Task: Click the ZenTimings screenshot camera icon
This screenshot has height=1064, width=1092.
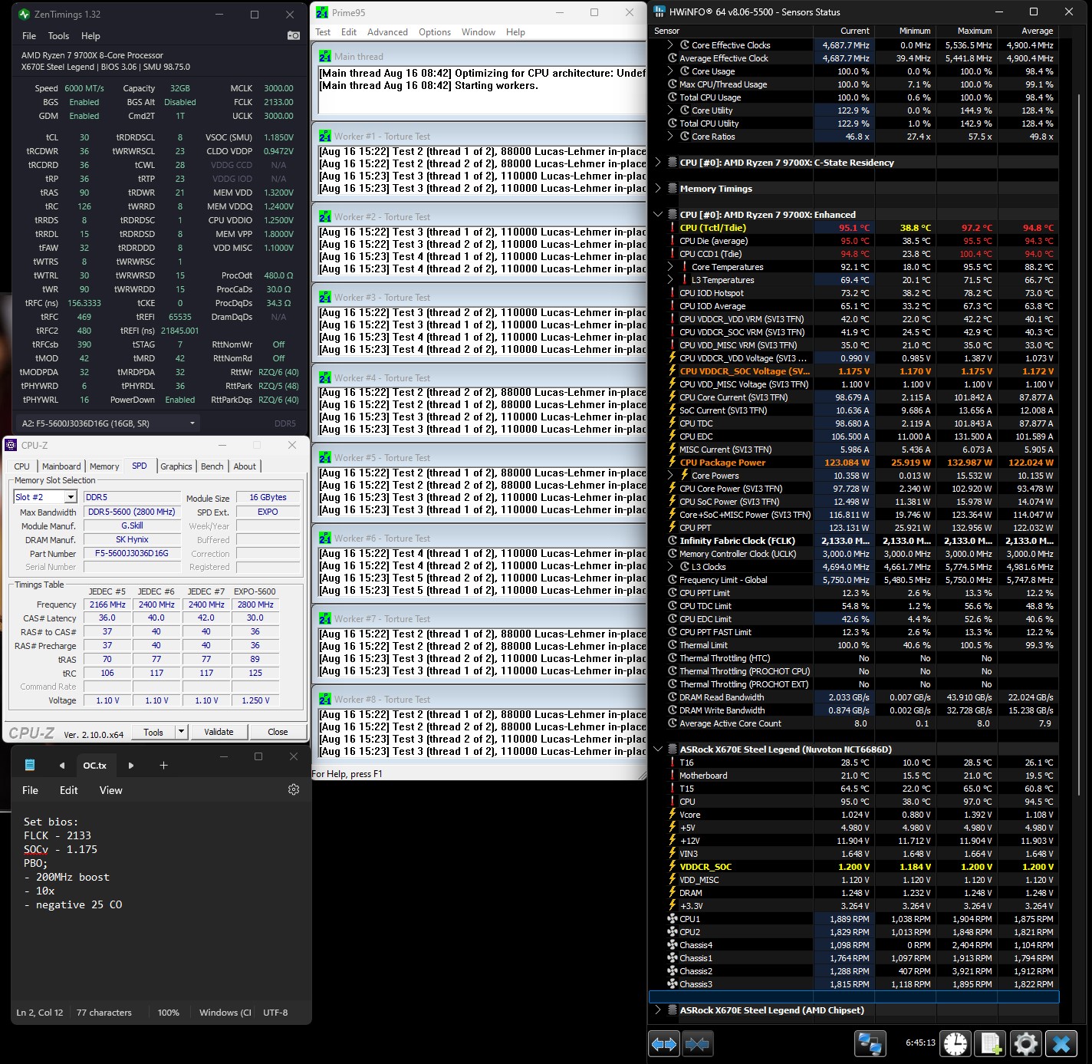Action: [293, 35]
